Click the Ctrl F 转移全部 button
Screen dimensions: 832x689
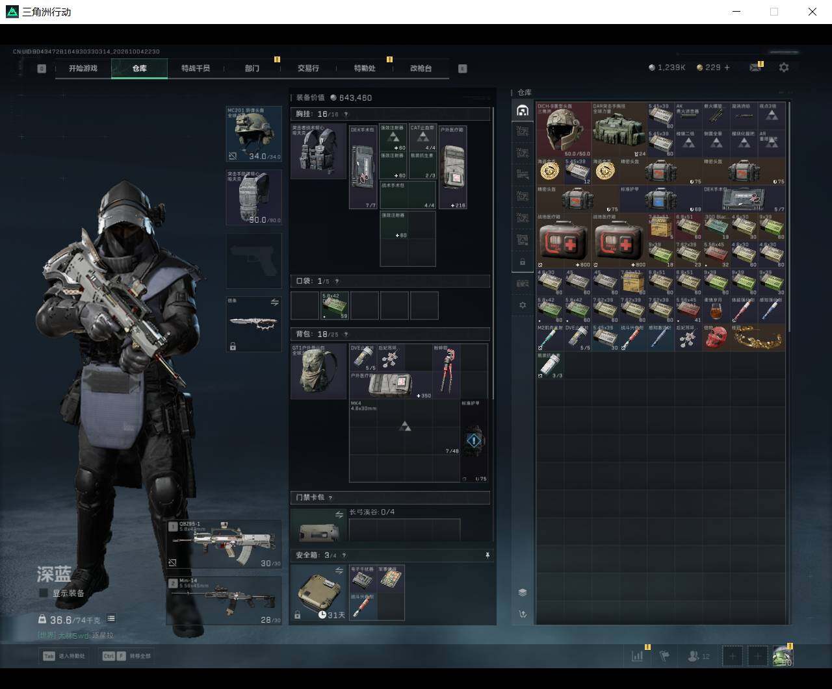127,656
